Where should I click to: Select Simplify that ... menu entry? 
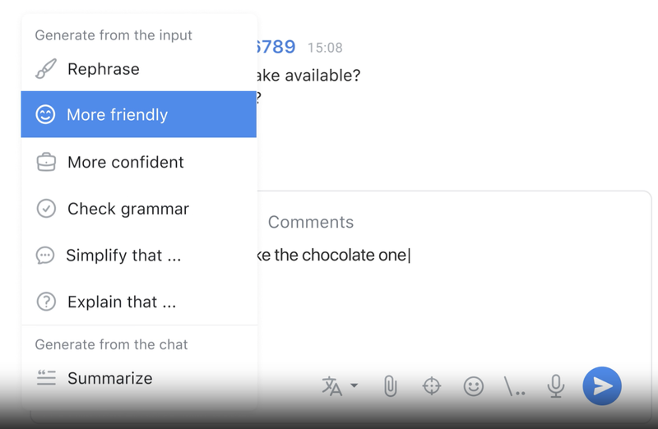[123, 255]
